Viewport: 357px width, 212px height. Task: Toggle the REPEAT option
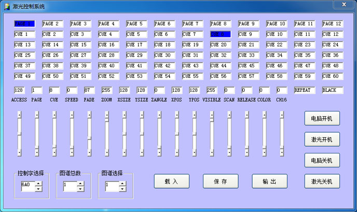click(304, 90)
